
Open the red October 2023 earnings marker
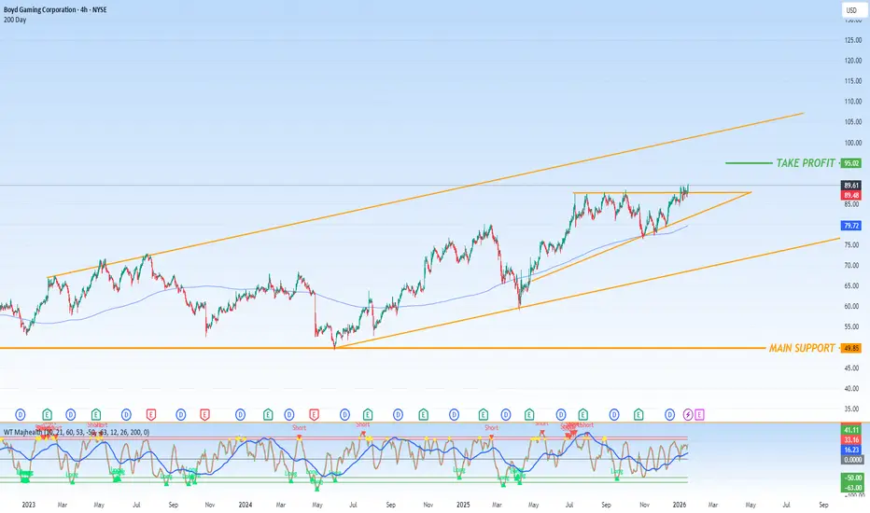pos(204,414)
